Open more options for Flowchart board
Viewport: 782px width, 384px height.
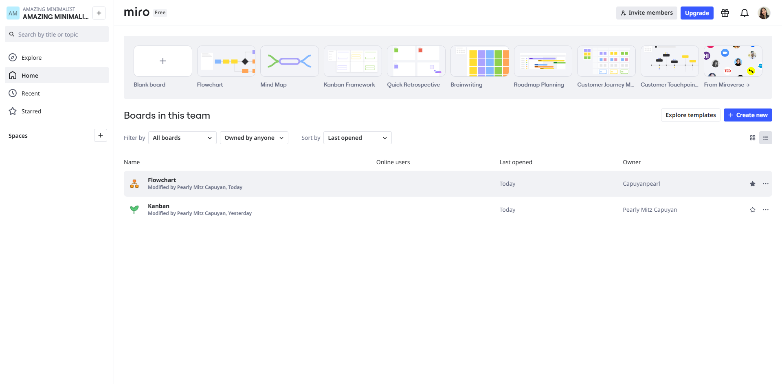point(765,184)
